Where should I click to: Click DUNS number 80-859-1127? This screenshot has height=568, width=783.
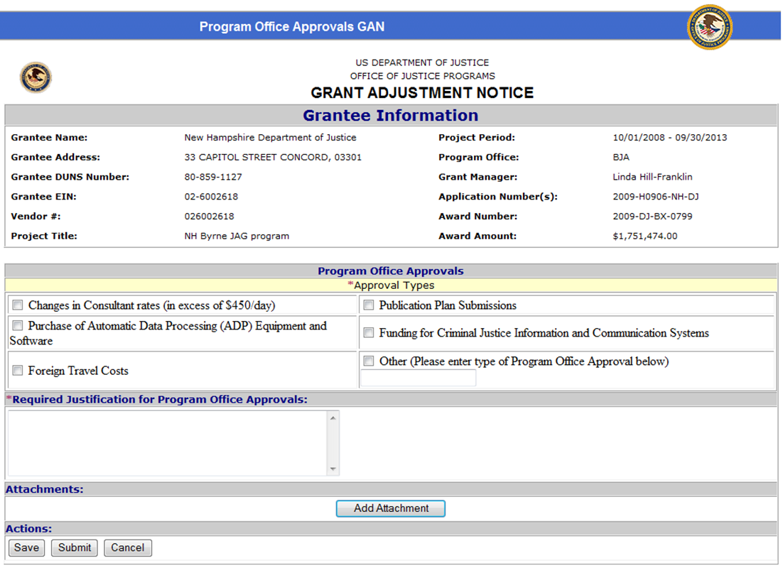tap(213, 177)
